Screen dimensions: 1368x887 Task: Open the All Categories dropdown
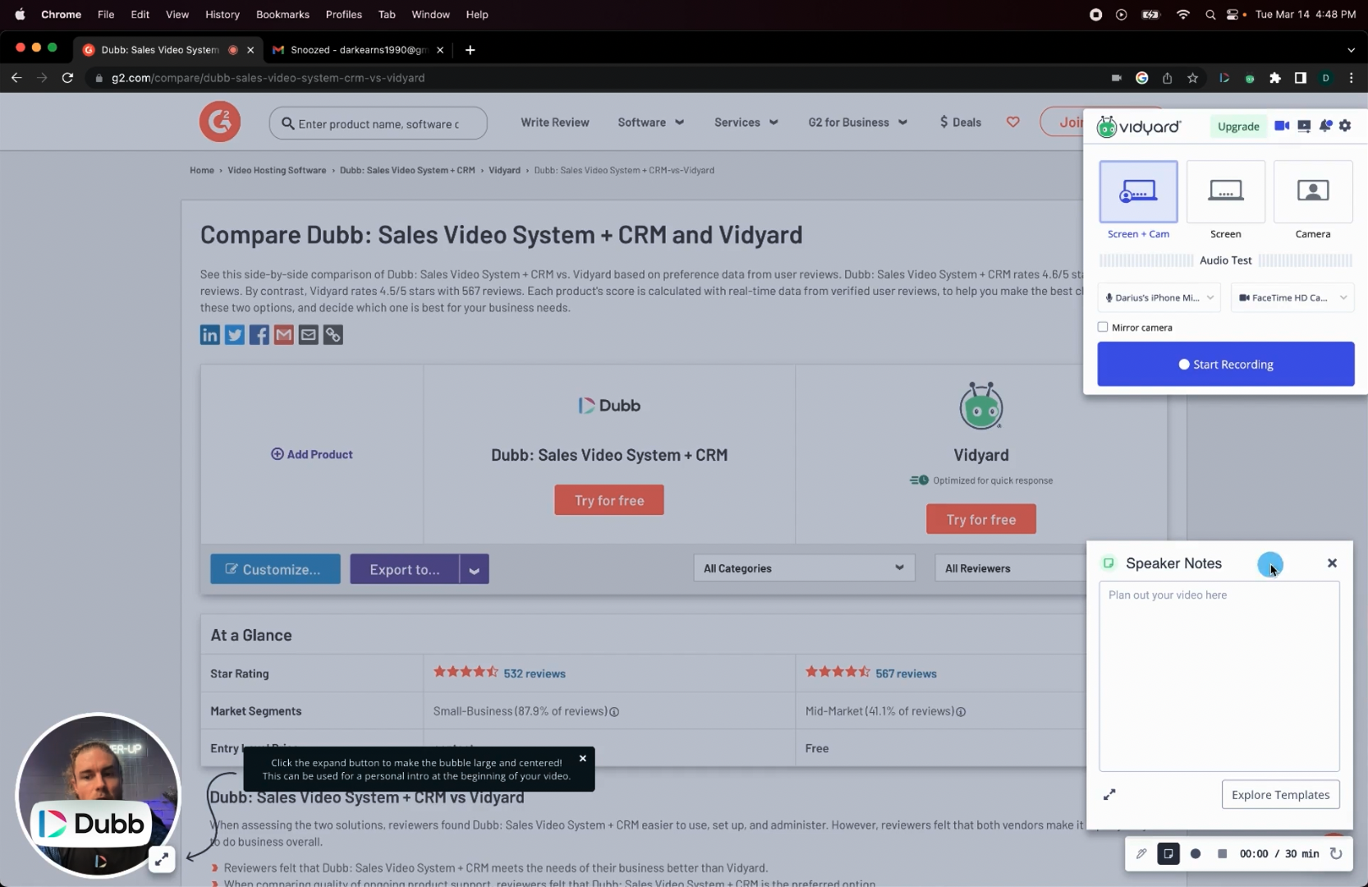[x=804, y=568]
